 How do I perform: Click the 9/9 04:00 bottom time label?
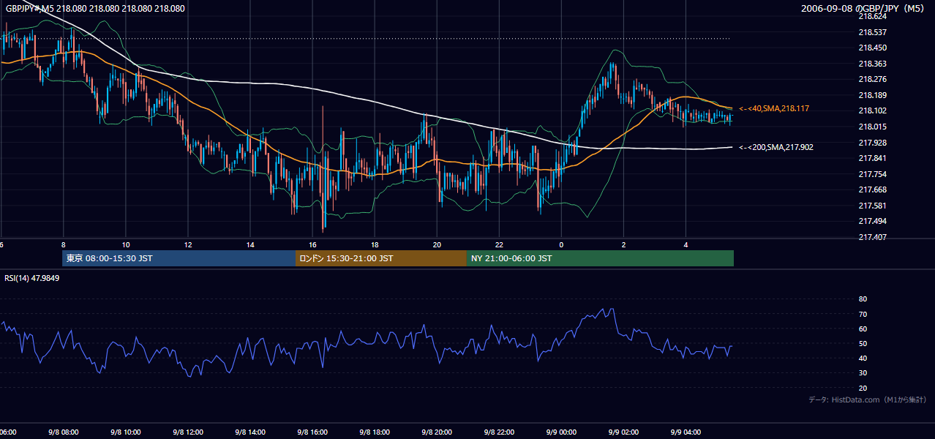point(686,432)
